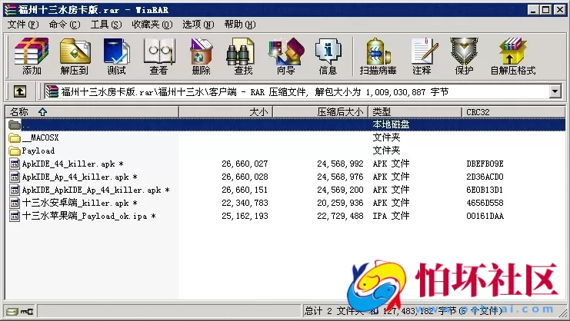
Task: Click the CRC32 value 4656D558
Action: [x=485, y=203]
